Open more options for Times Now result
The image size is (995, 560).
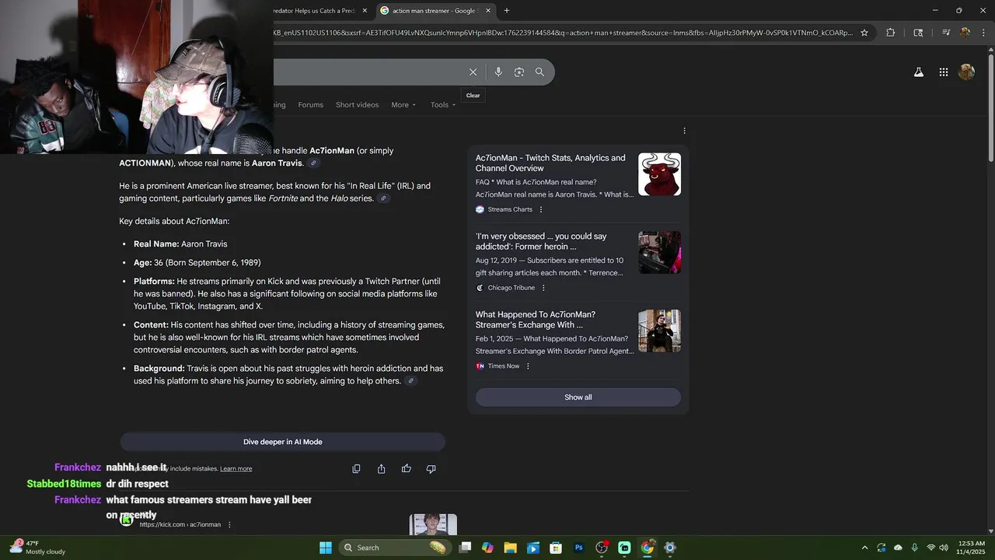click(x=528, y=366)
